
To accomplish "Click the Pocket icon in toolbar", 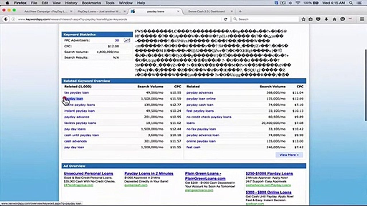I will (318, 19).
